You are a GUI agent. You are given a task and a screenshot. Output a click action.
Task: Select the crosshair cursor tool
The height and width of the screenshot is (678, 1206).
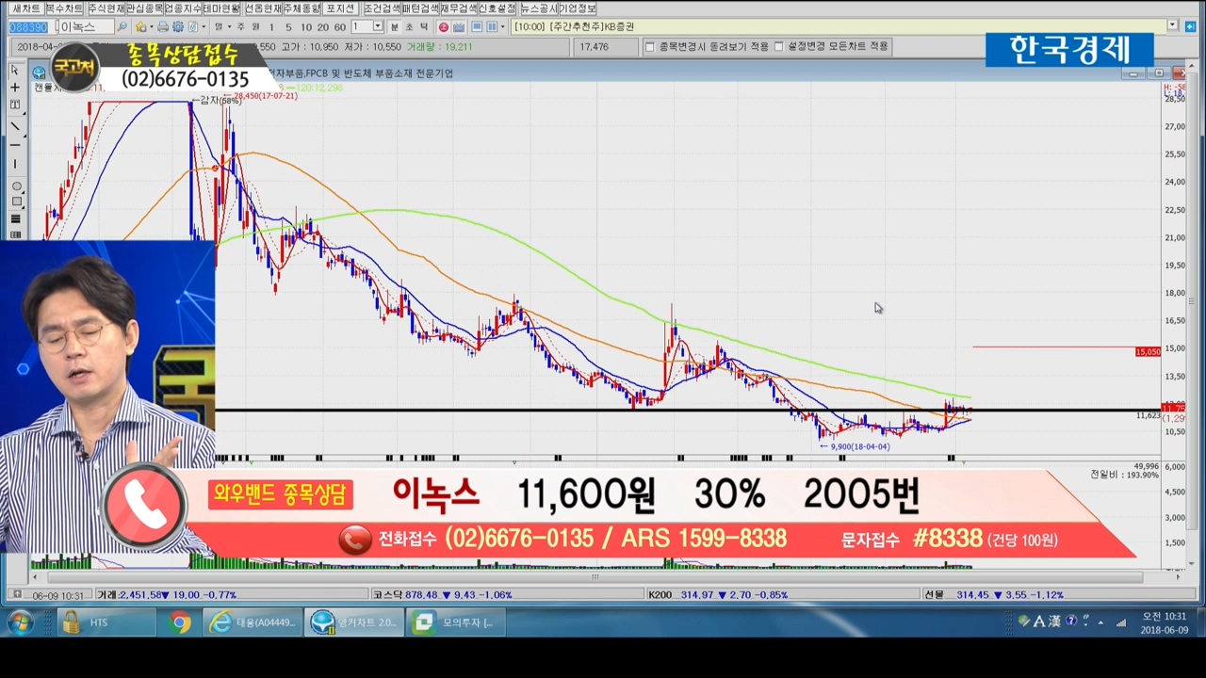(x=15, y=88)
